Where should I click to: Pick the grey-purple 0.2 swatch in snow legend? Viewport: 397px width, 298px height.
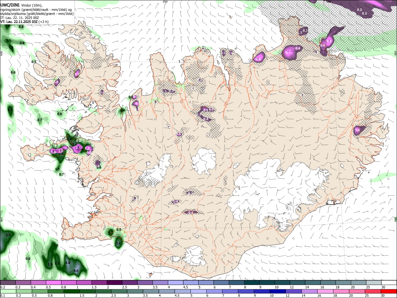click(8, 283)
